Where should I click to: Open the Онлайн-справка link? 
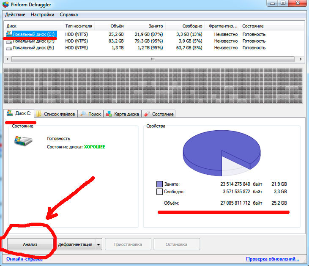pos(25,259)
